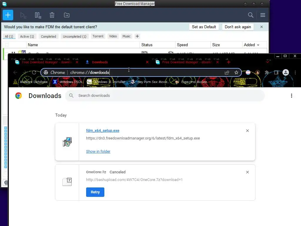Sort downloads by Size column

226,45
